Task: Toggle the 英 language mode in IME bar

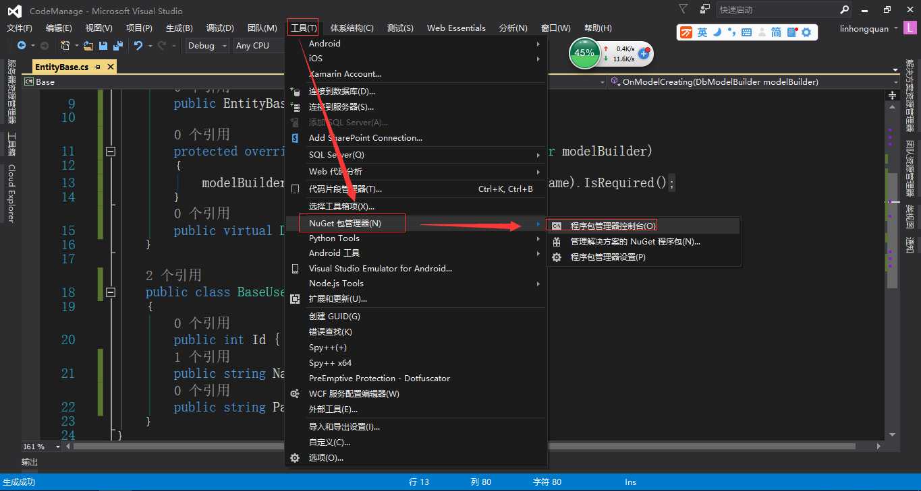Action: [x=702, y=32]
